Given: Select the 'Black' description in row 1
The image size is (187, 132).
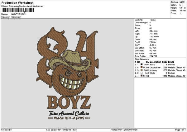Looking at the screenshot, I should click(152, 65).
